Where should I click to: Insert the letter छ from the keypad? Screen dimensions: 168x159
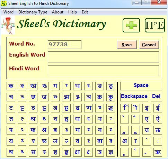click(x=33, y=97)
